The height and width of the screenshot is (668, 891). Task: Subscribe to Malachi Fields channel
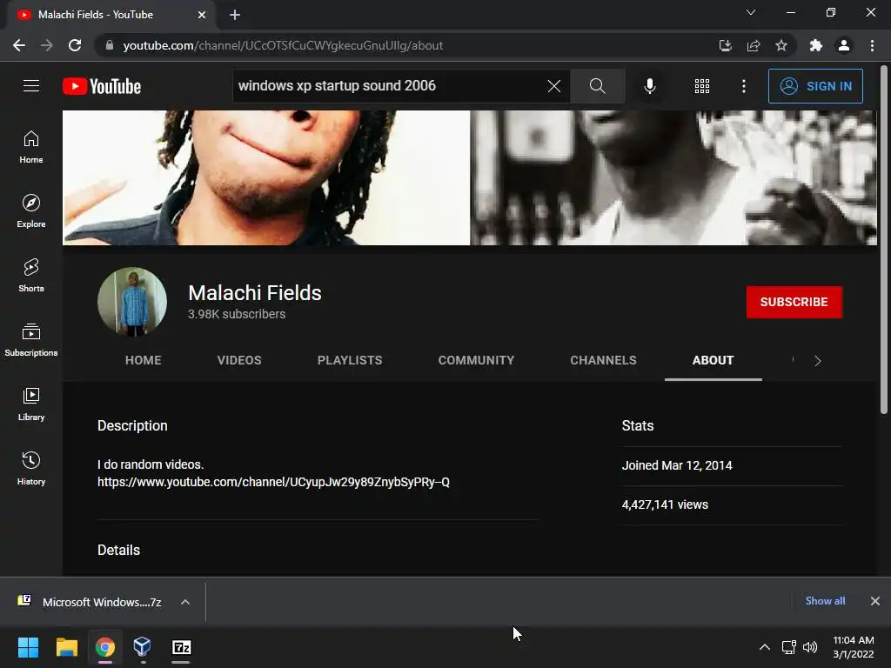tap(794, 302)
